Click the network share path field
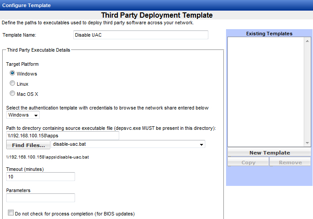 pos(63,136)
